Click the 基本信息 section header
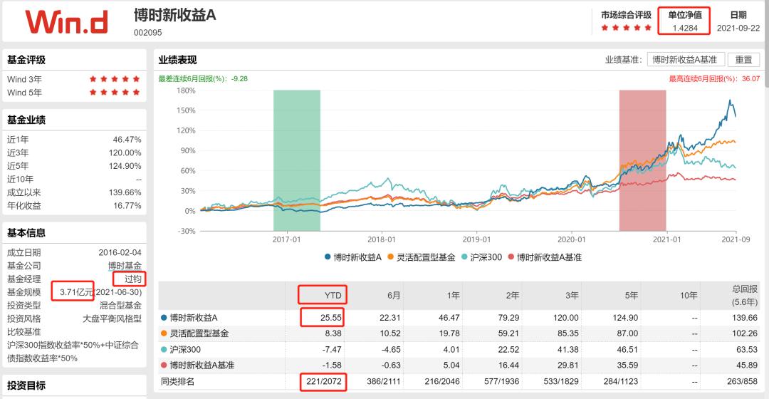This screenshot has width=769, height=399. 26,232
